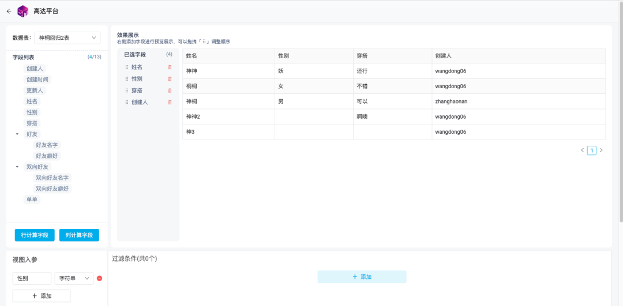This screenshot has width=623, height=306.
Task: Click cell 神神2 in the table
Action: (x=228, y=116)
